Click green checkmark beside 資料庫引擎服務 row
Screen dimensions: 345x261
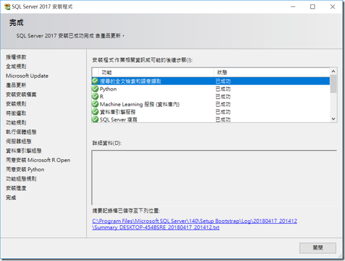95,112
